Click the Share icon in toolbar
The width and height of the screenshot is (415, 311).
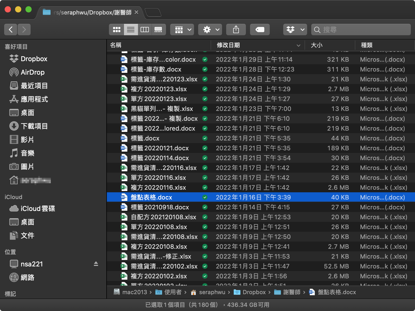[236, 30]
